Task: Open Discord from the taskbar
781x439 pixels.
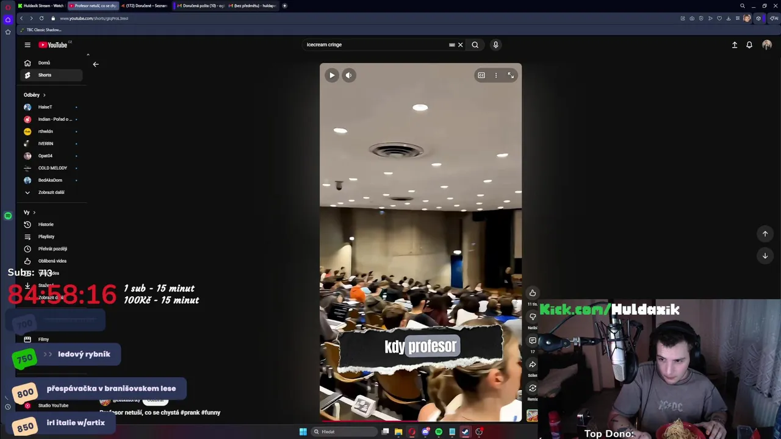Action: click(x=425, y=432)
